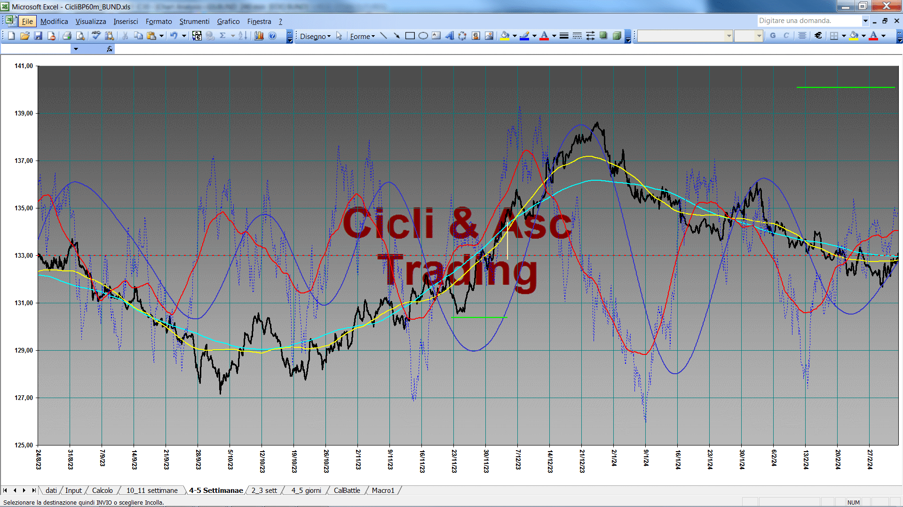Open the Research binoculars icon
903x507 pixels.
pos(110,36)
